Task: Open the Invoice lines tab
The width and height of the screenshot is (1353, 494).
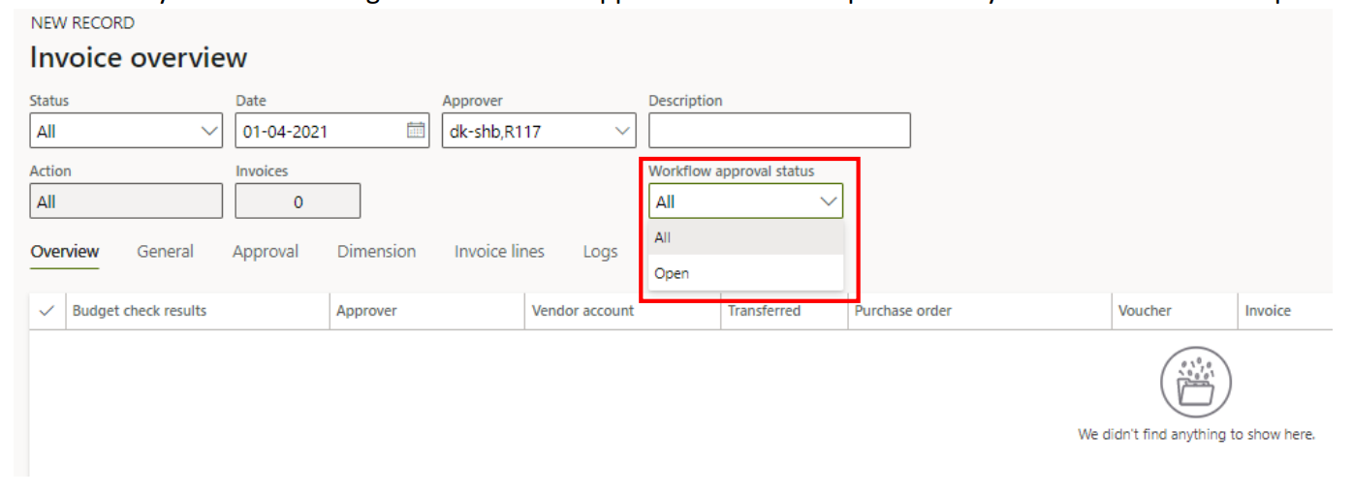Action: (x=499, y=252)
